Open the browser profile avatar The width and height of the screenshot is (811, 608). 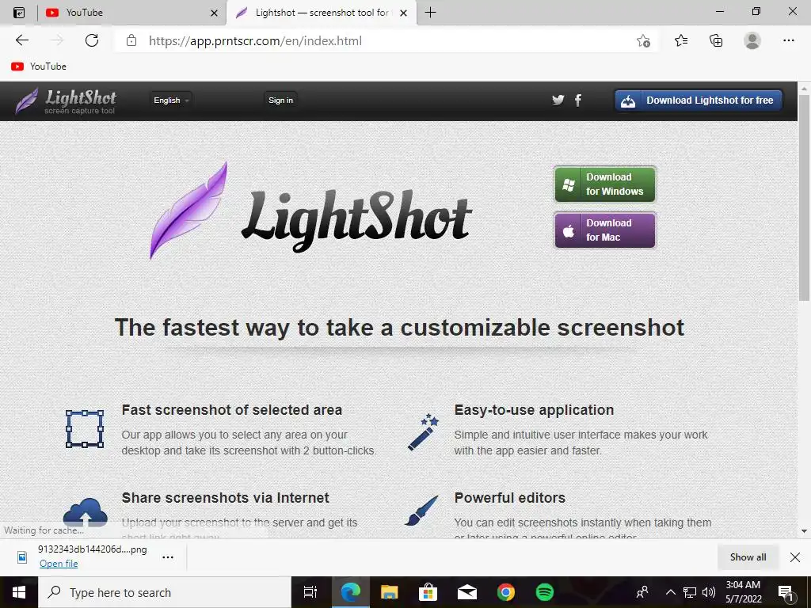[x=752, y=40]
